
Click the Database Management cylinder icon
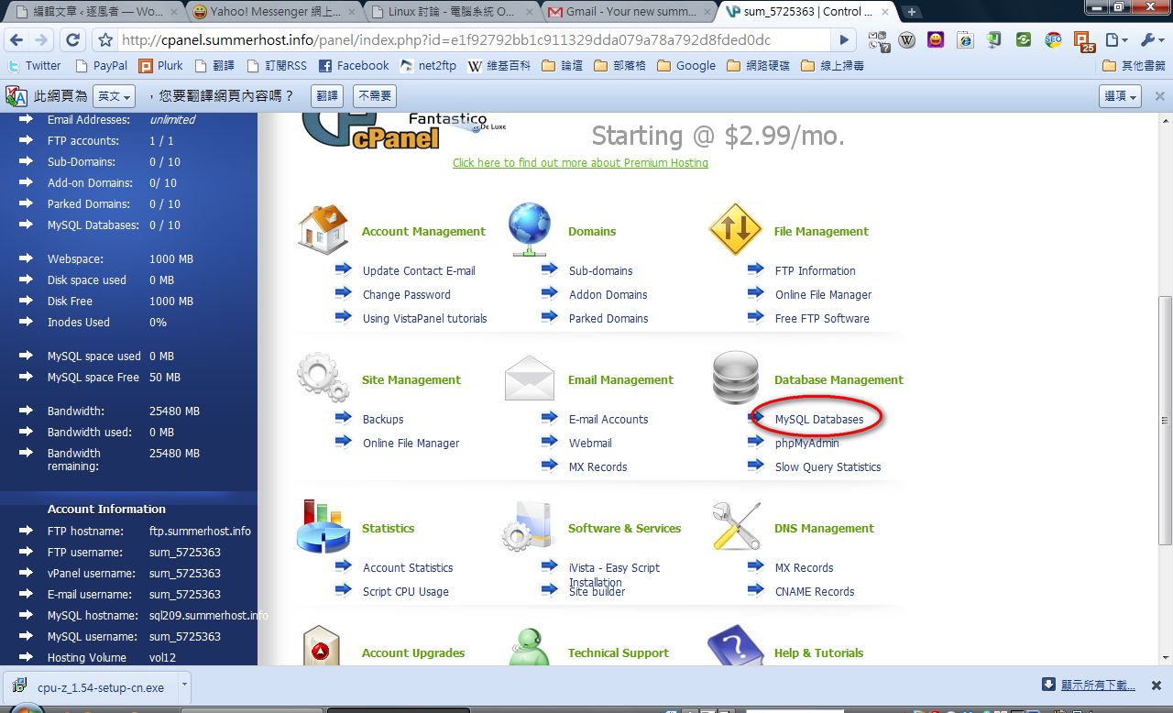coord(735,378)
